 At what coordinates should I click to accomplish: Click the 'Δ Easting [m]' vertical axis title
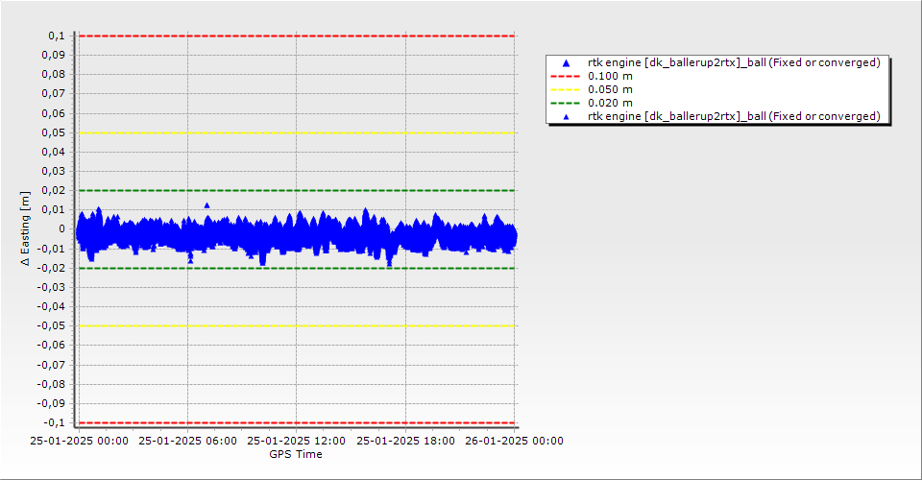(25, 228)
